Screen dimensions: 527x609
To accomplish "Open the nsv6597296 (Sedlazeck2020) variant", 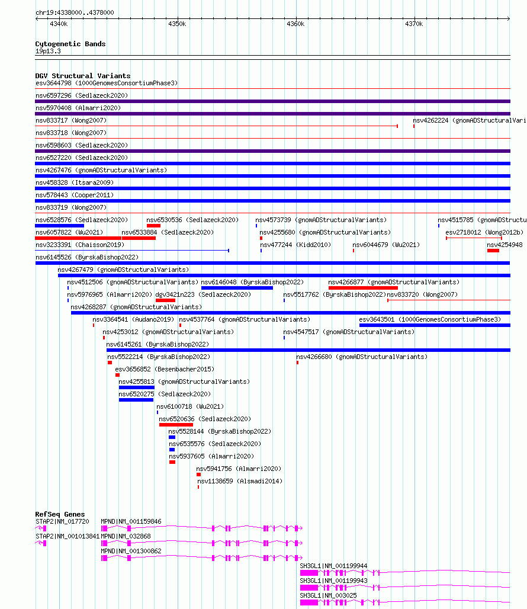I will click(82, 95).
